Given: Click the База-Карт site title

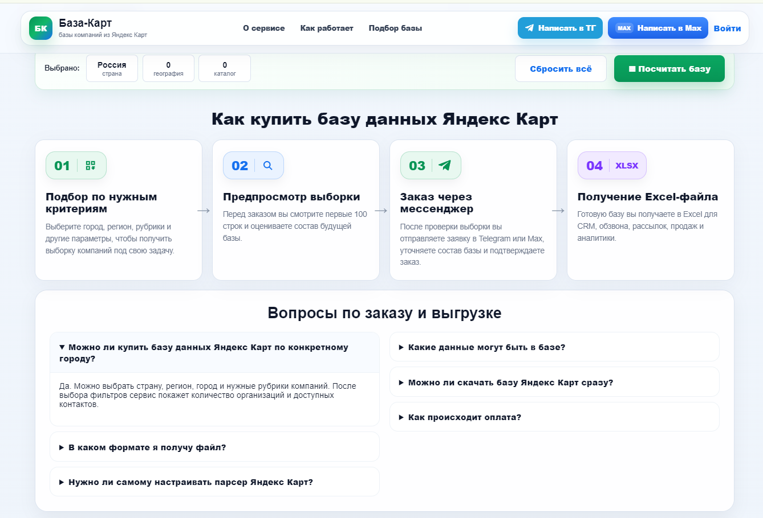Looking at the screenshot, I should pos(86,23).
